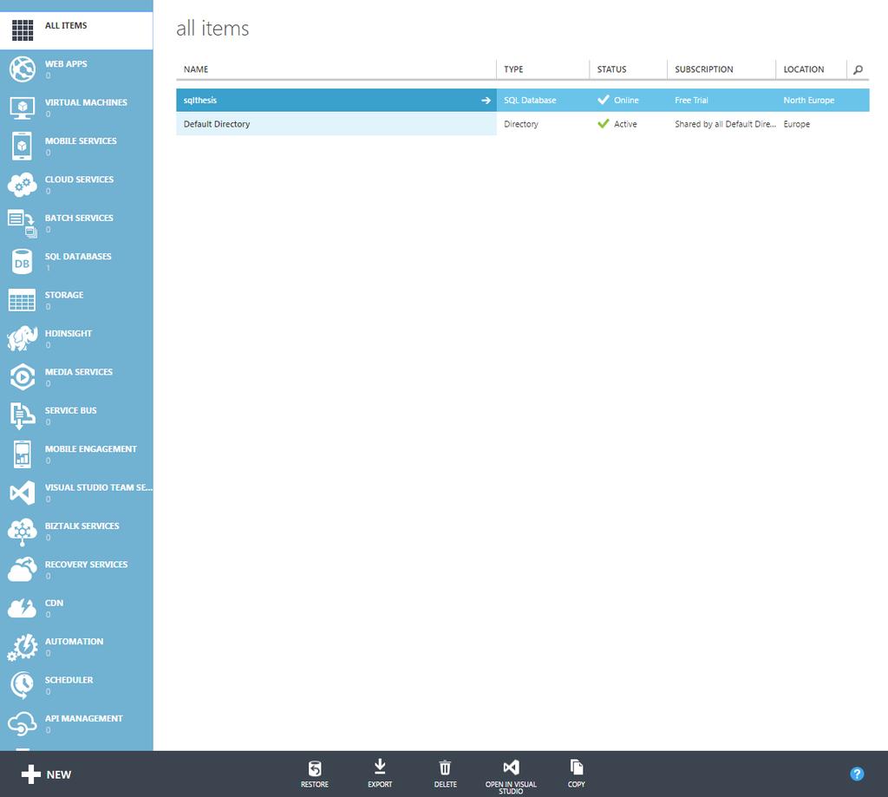Open AUTOMATION sidebar label
This screenshot has height=797, width=888.
point(75,642)
